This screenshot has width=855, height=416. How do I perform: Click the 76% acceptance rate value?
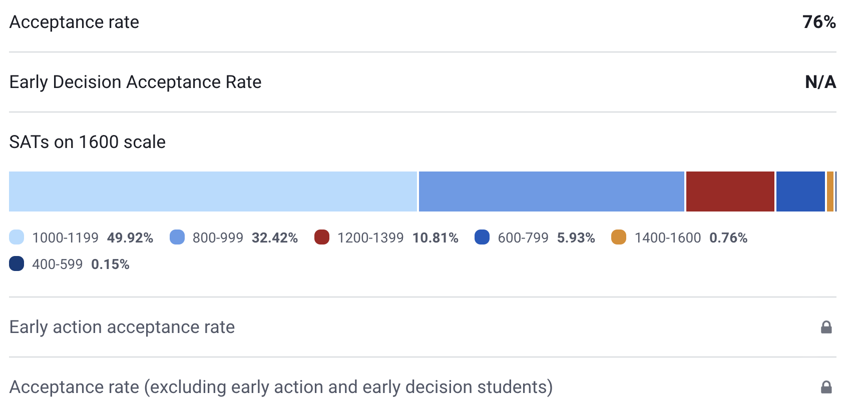point(819,22)
